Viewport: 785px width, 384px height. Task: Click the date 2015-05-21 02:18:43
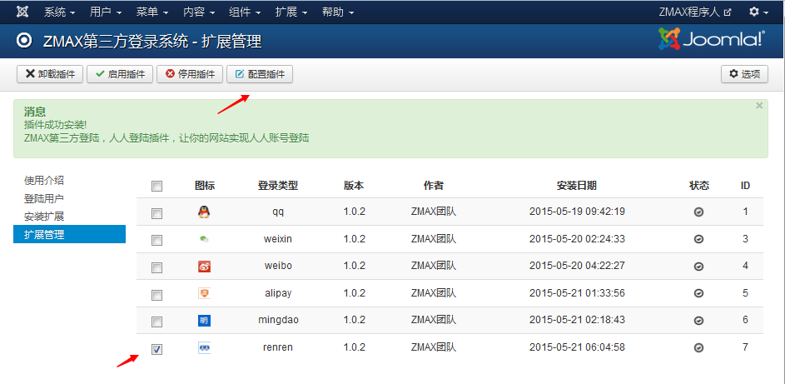point(577,320)
